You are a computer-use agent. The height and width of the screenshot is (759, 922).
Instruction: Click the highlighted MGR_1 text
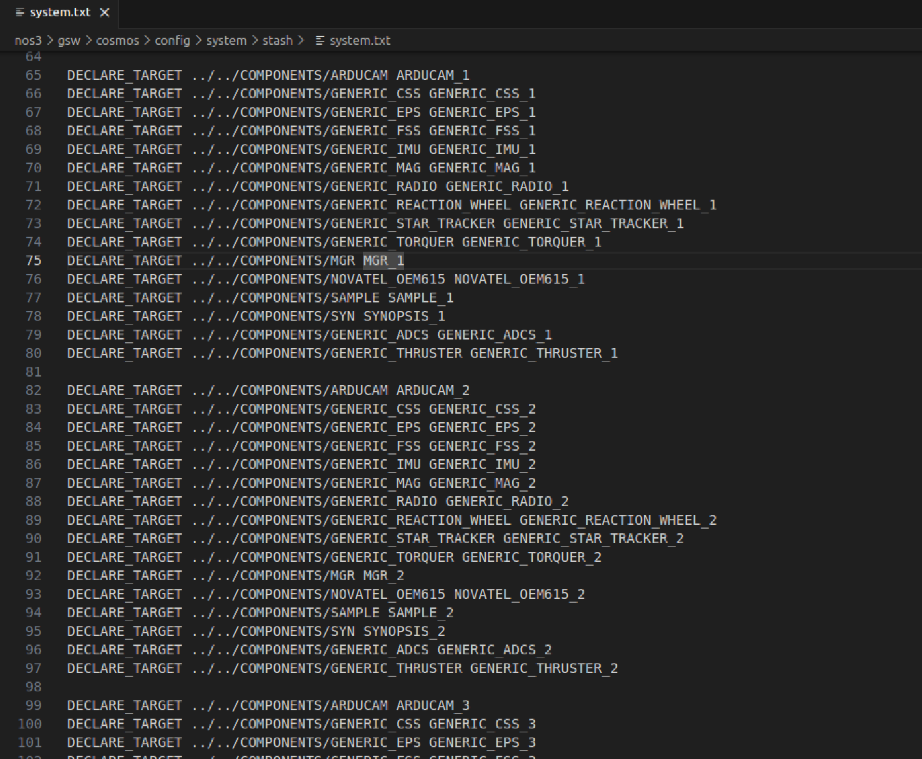pyautogui.click(x=384, y=261)
